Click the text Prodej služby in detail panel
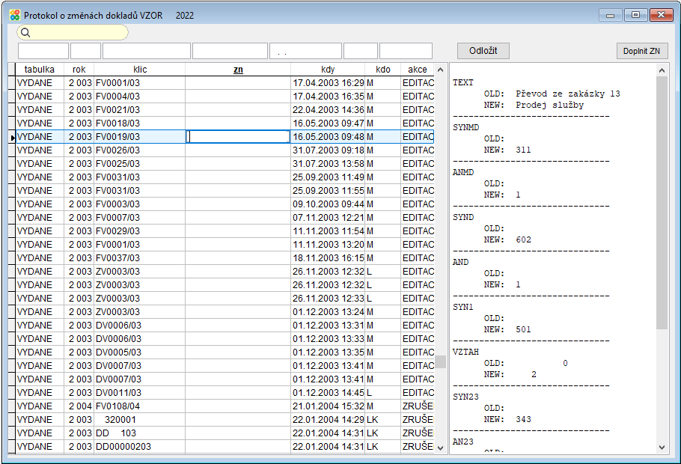This screenshot has width=681, height=464. [550, 105]
